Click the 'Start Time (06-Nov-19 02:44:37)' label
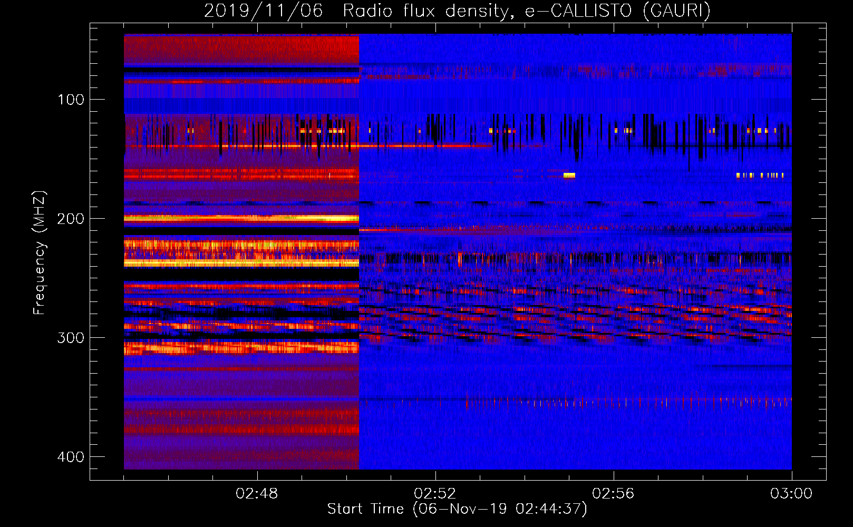853x527 pixels. [x=457, y=509]
